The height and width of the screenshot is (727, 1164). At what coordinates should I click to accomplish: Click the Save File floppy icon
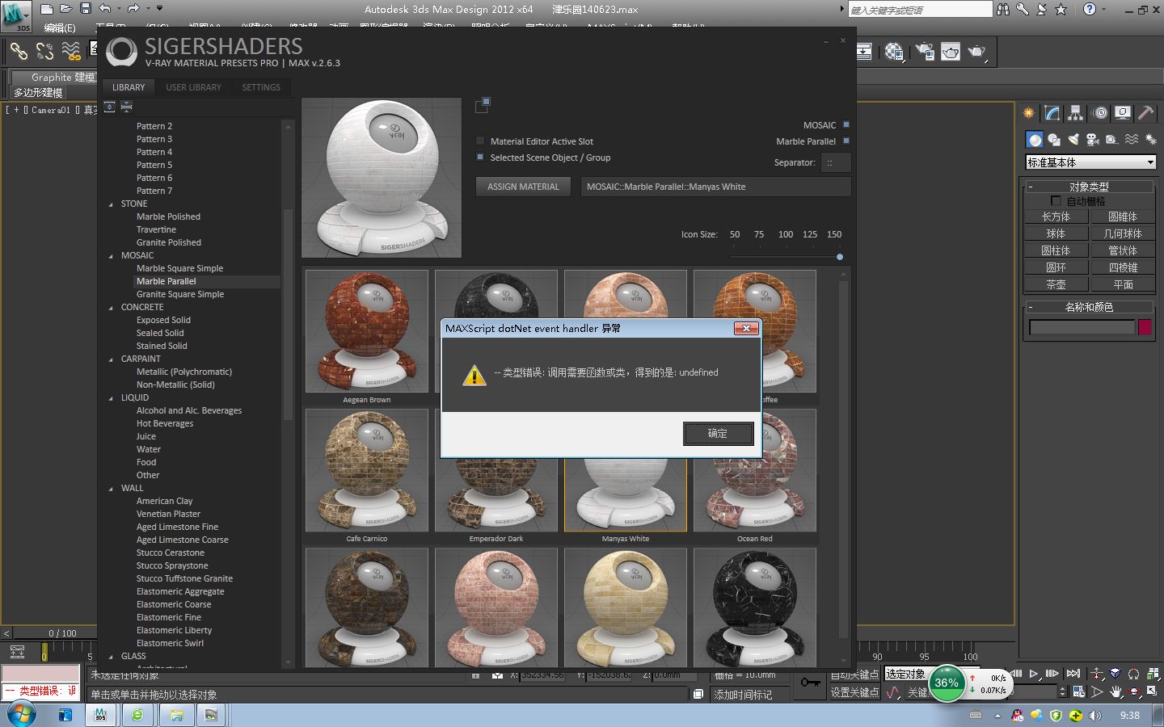pyautogui.click(x=86, y=9)
